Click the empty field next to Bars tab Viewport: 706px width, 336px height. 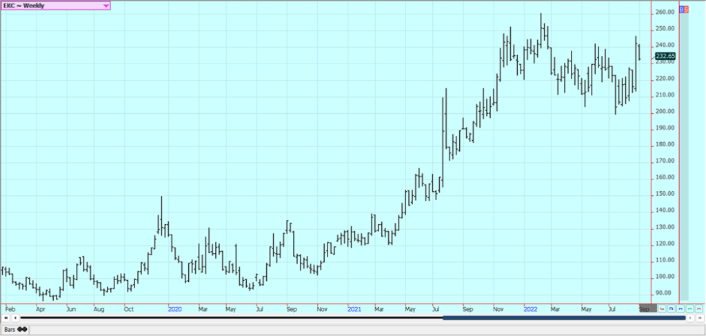click(x=367, y=330)
